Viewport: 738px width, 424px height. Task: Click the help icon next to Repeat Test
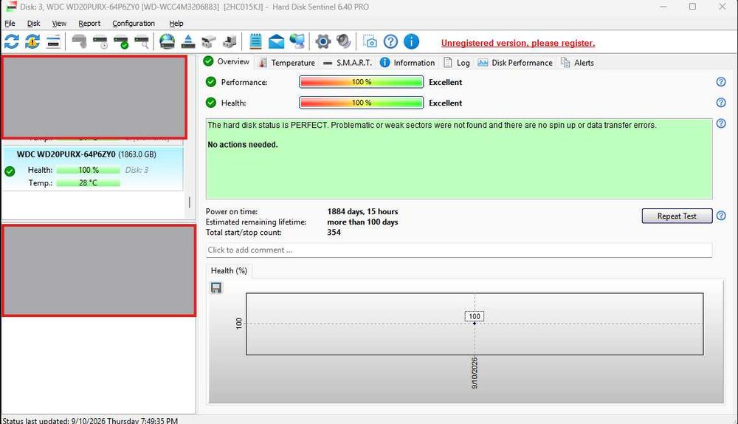click(721, 216)
